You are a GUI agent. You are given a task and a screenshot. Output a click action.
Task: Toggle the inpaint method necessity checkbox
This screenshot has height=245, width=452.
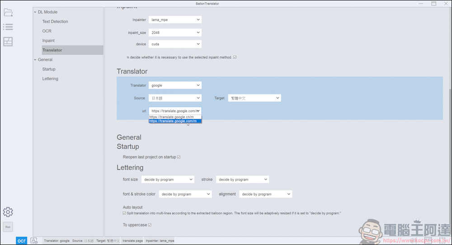coord(235,57)
